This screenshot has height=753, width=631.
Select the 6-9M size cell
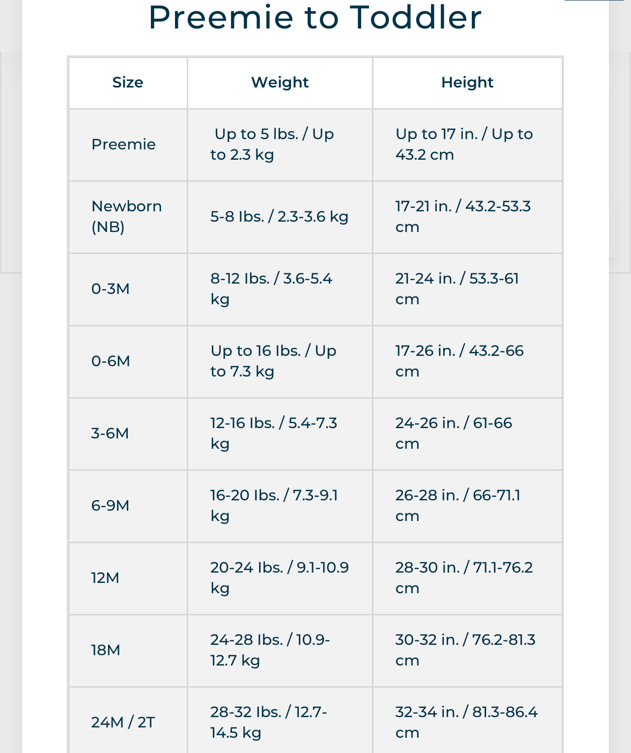[110, 506]
